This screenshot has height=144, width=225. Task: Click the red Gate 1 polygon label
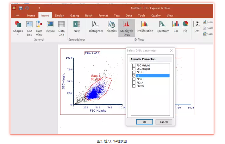click(96, 77)
